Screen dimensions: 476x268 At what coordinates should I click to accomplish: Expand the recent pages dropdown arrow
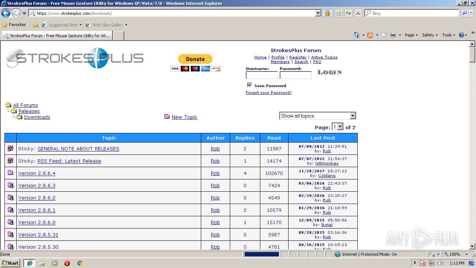24,13
